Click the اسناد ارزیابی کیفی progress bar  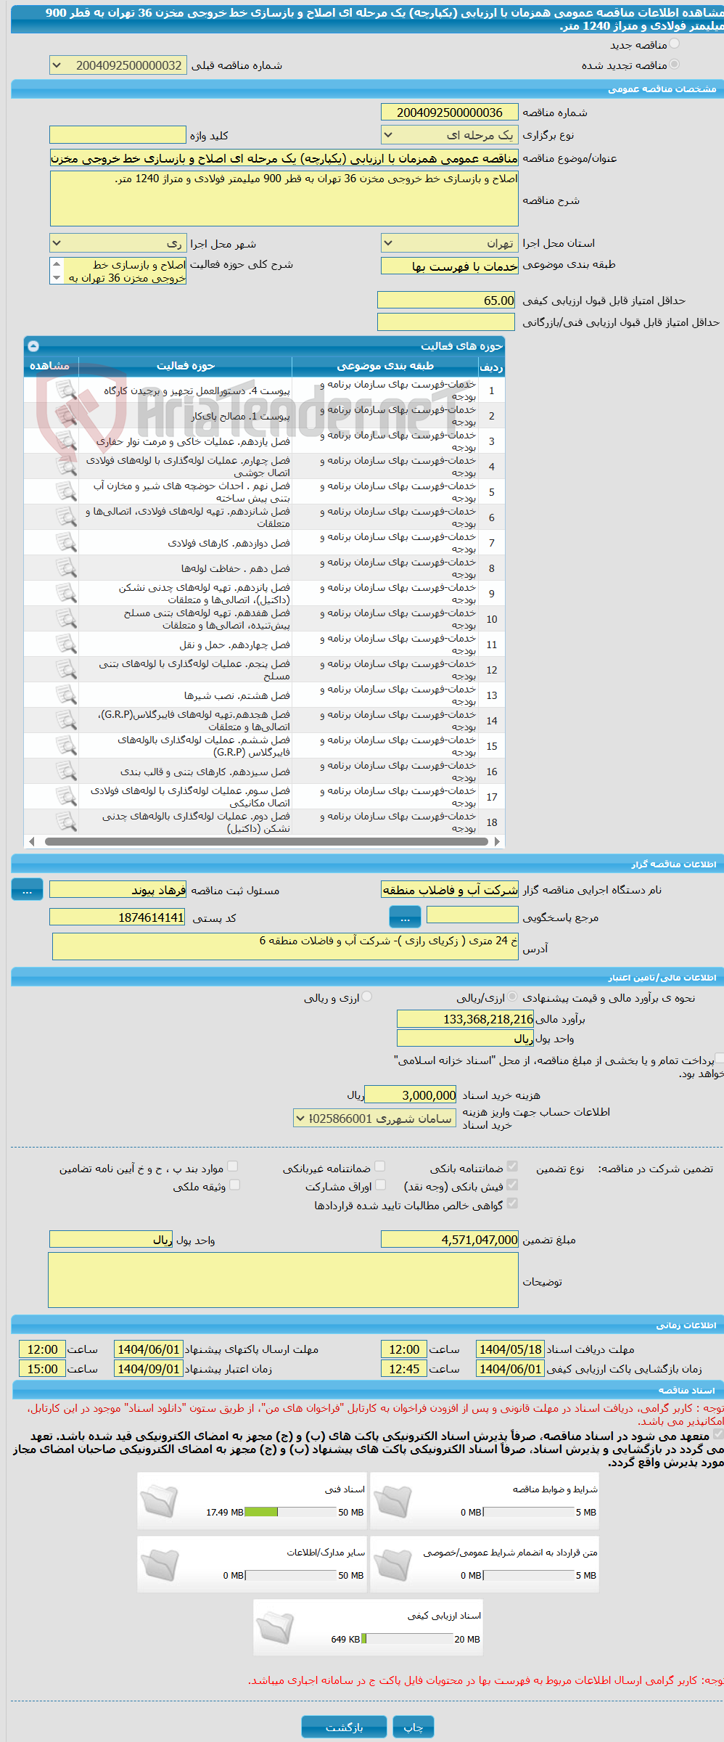(x=407, y=1639)
